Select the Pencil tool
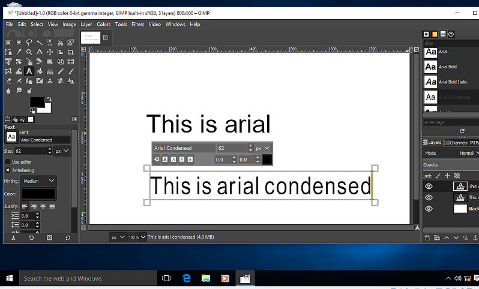479x289 pixels. click(x=60, y=71)
